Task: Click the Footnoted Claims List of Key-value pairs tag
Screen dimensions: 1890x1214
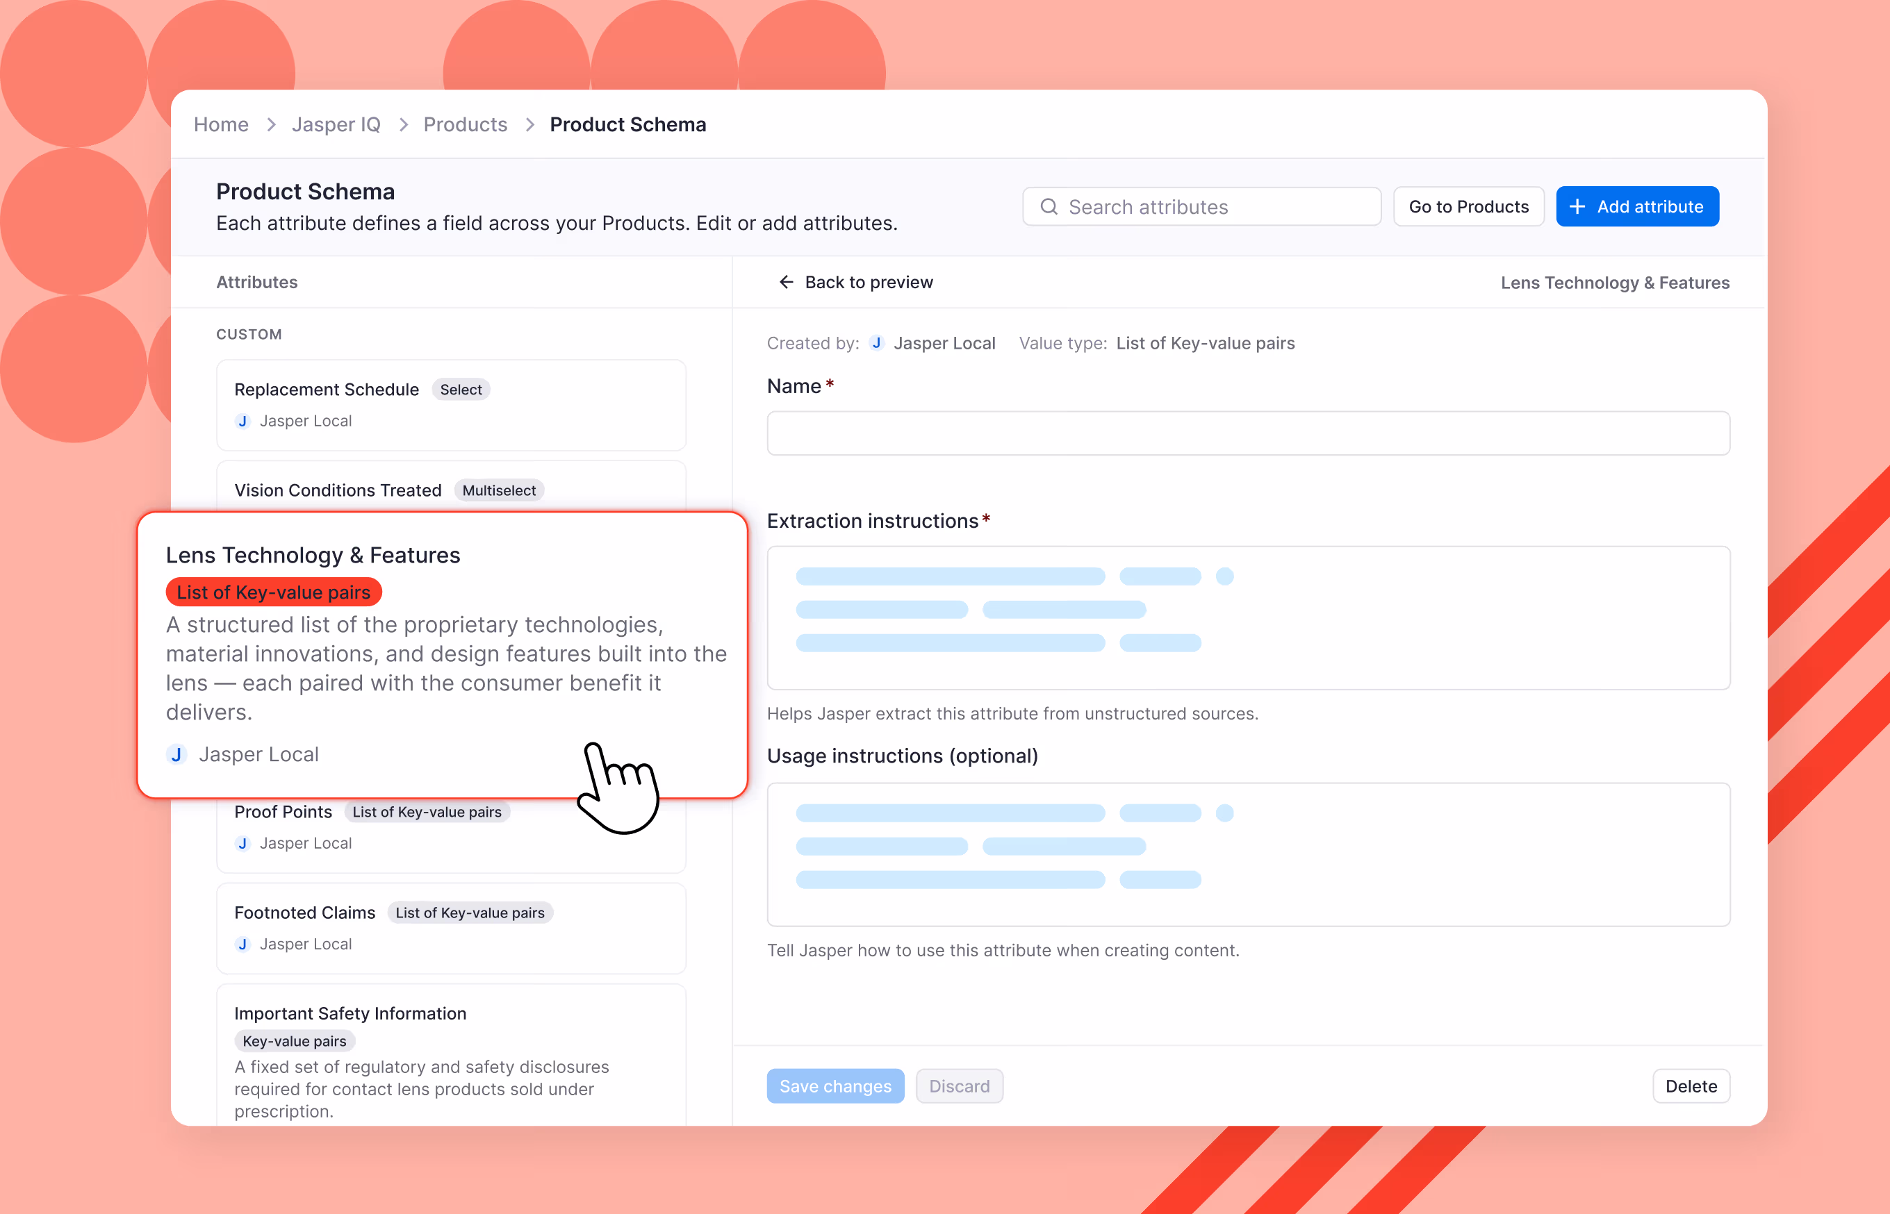Action: pos(470,913)
